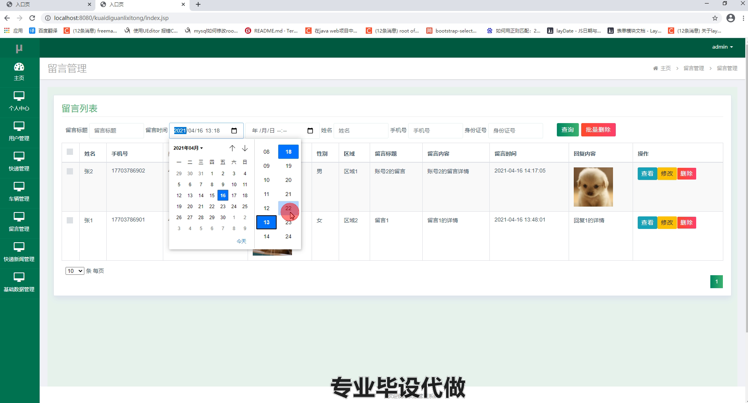Open 百度翻译 bookmark
This screenshot has width=748, height=403.
tap(43, 31)
